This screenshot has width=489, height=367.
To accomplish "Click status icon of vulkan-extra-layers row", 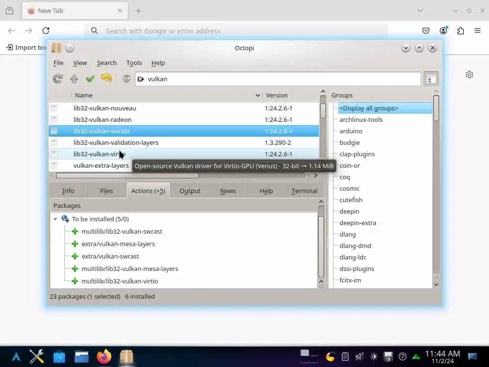I will click(54, 165).
